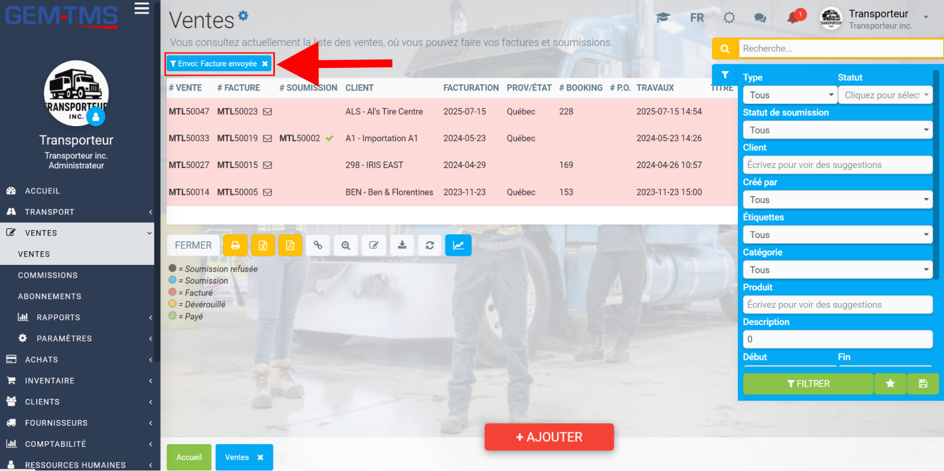944x471 pixels.
Task: Export list to PDF file icon
Action: pos(290,246)
